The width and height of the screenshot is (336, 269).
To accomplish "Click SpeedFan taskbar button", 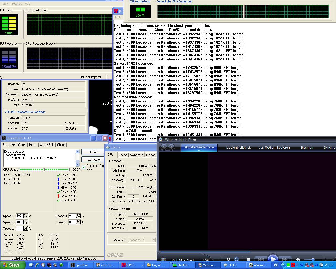I will pyautogui.click(x=80, y=265).
